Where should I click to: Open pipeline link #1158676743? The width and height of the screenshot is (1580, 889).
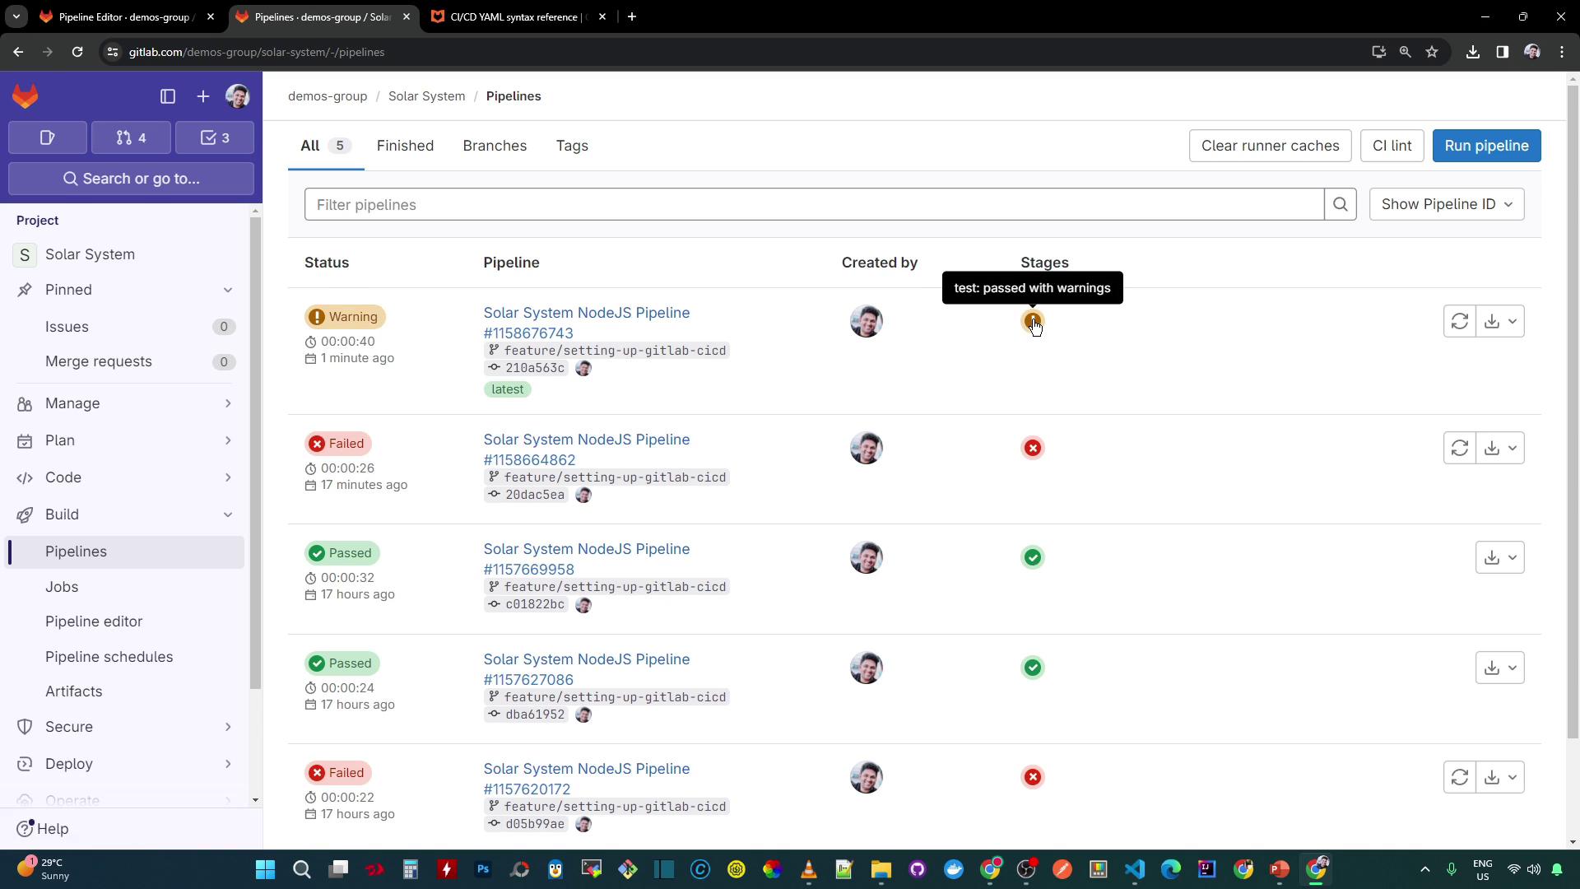coord(528,333)
